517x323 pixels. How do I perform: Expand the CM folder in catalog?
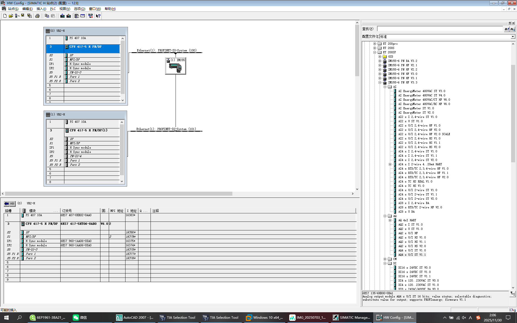coord(385,259)
